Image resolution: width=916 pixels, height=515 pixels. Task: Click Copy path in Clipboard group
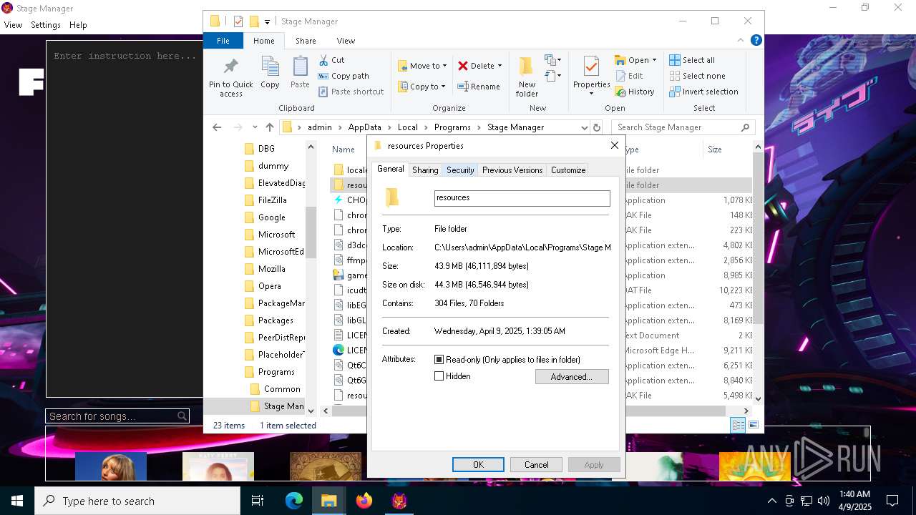[343, 76]
